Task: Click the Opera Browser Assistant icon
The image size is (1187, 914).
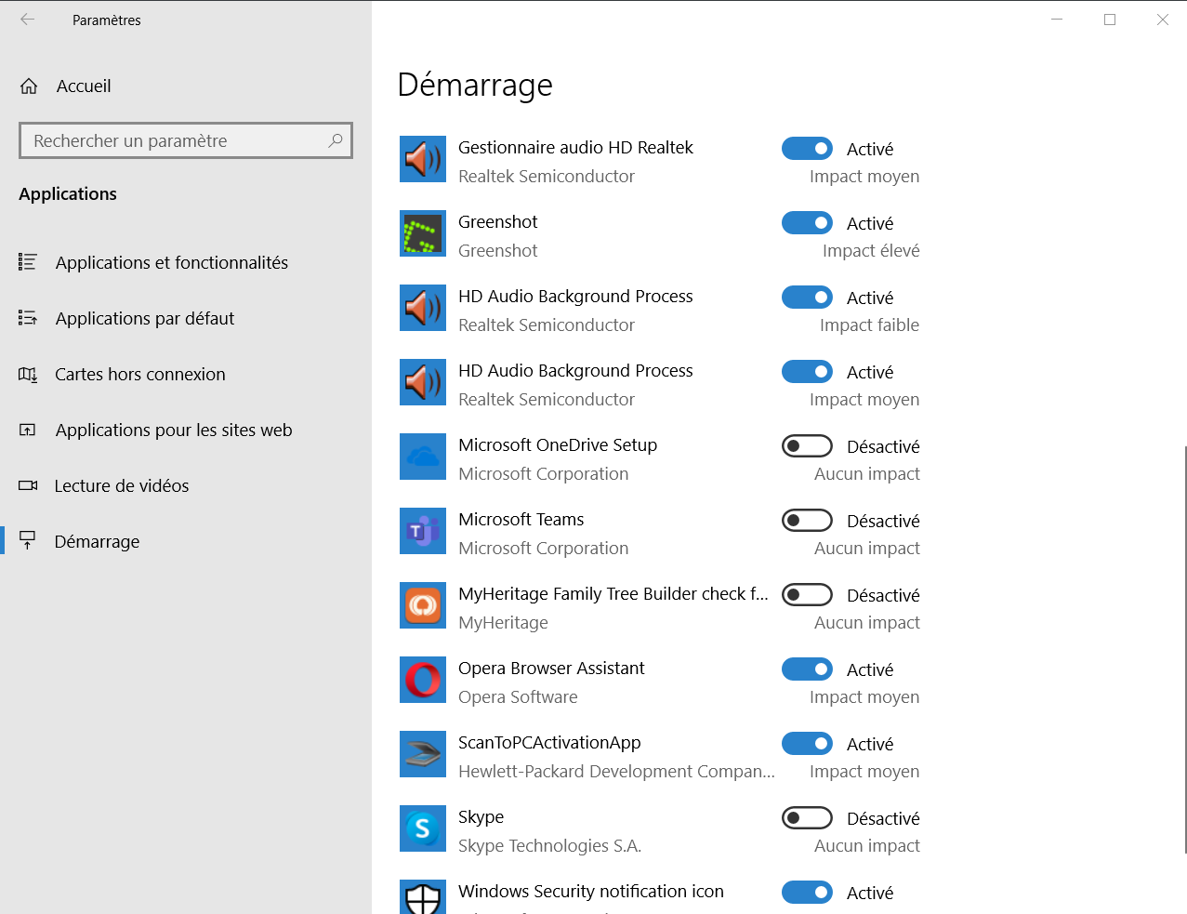Action: point(423,680)
